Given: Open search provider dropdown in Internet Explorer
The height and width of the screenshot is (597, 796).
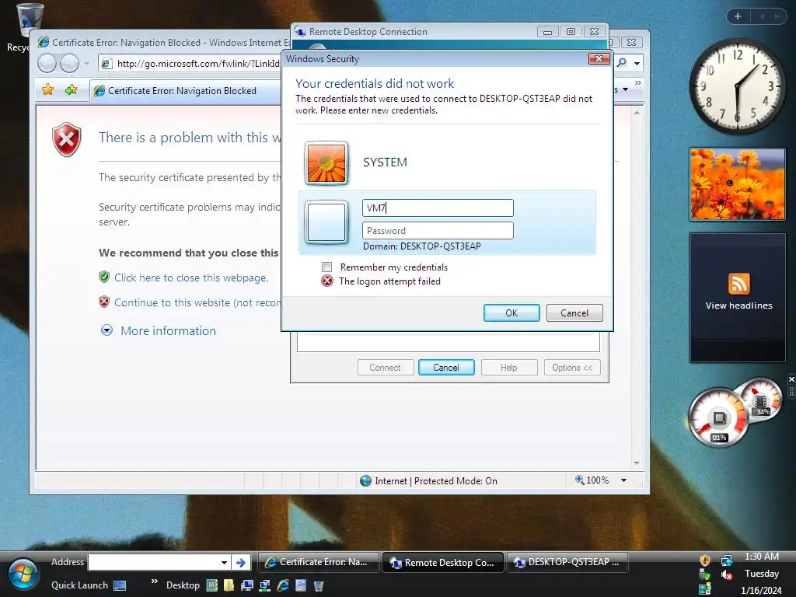Looking at the screenshot, I should coord(637,64).
